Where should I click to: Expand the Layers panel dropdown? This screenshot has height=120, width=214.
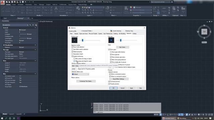(90, 16)
